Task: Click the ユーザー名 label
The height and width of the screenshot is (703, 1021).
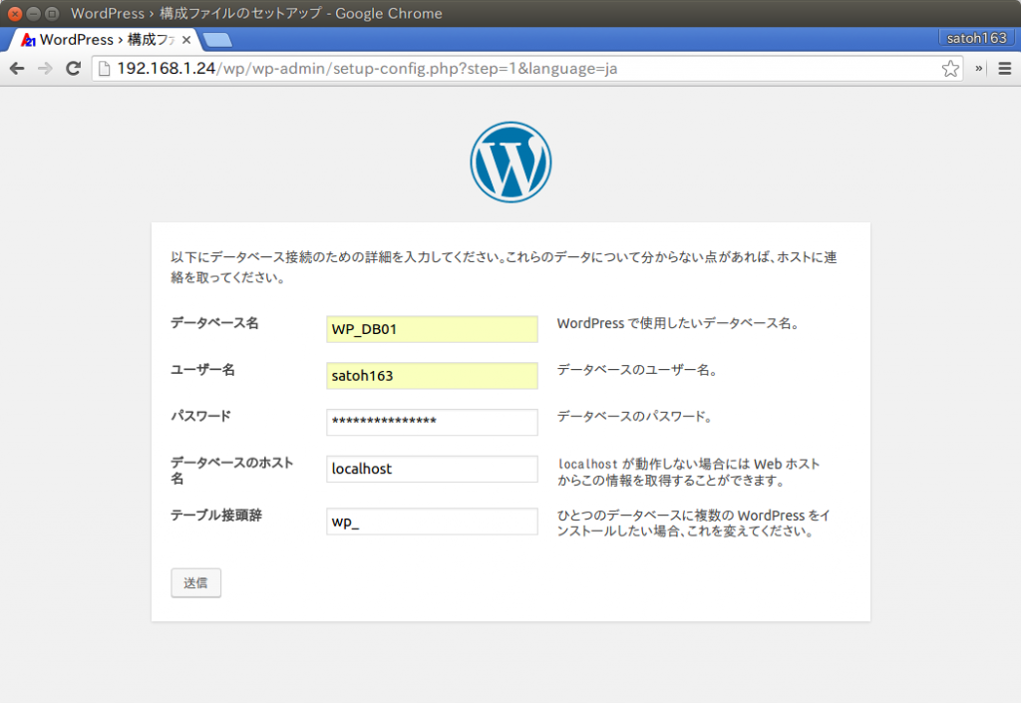Action: coord(202,370)
